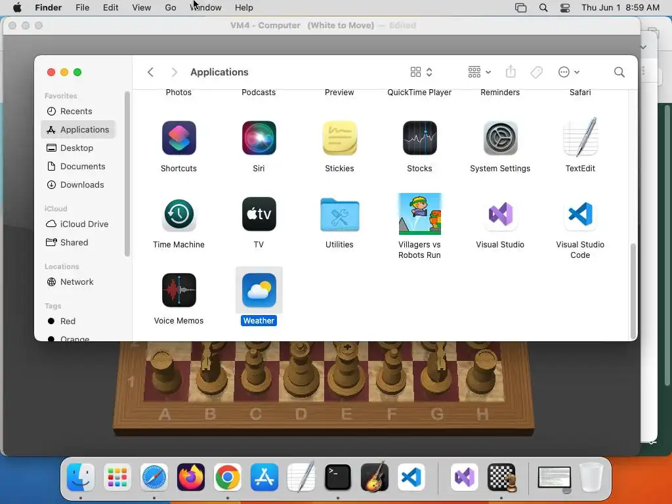Select the Red tag in sidebar
672x504 pixels.
coord(61,322)
